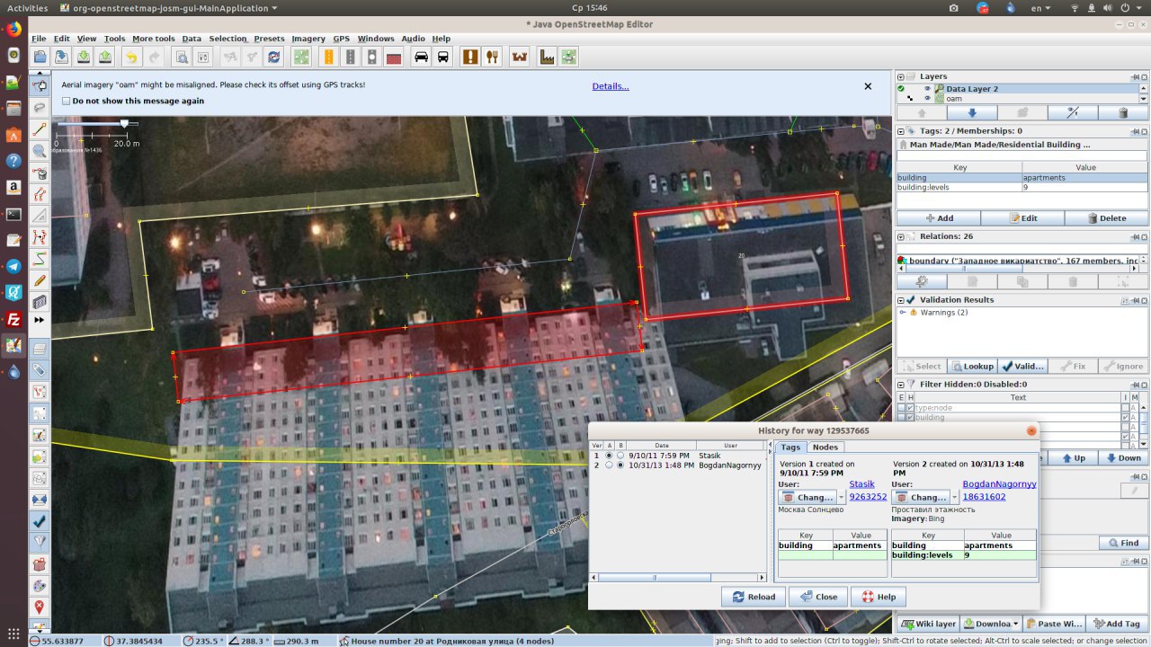Click the green imagery adjust toolbar icon

coord(301,57)
